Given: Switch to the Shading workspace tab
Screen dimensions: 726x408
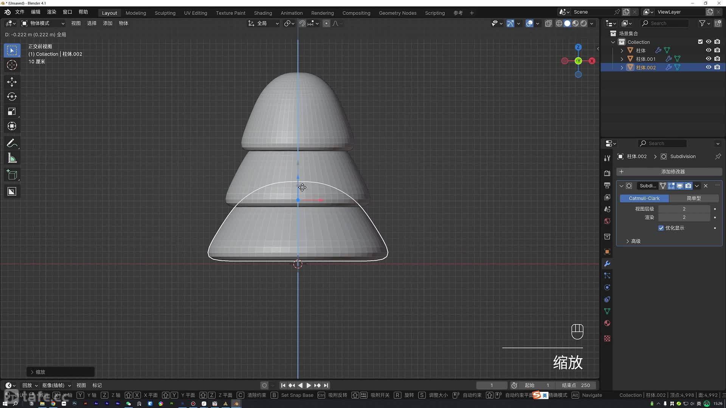Looking at the screenshot, I should tap(263, 13).
